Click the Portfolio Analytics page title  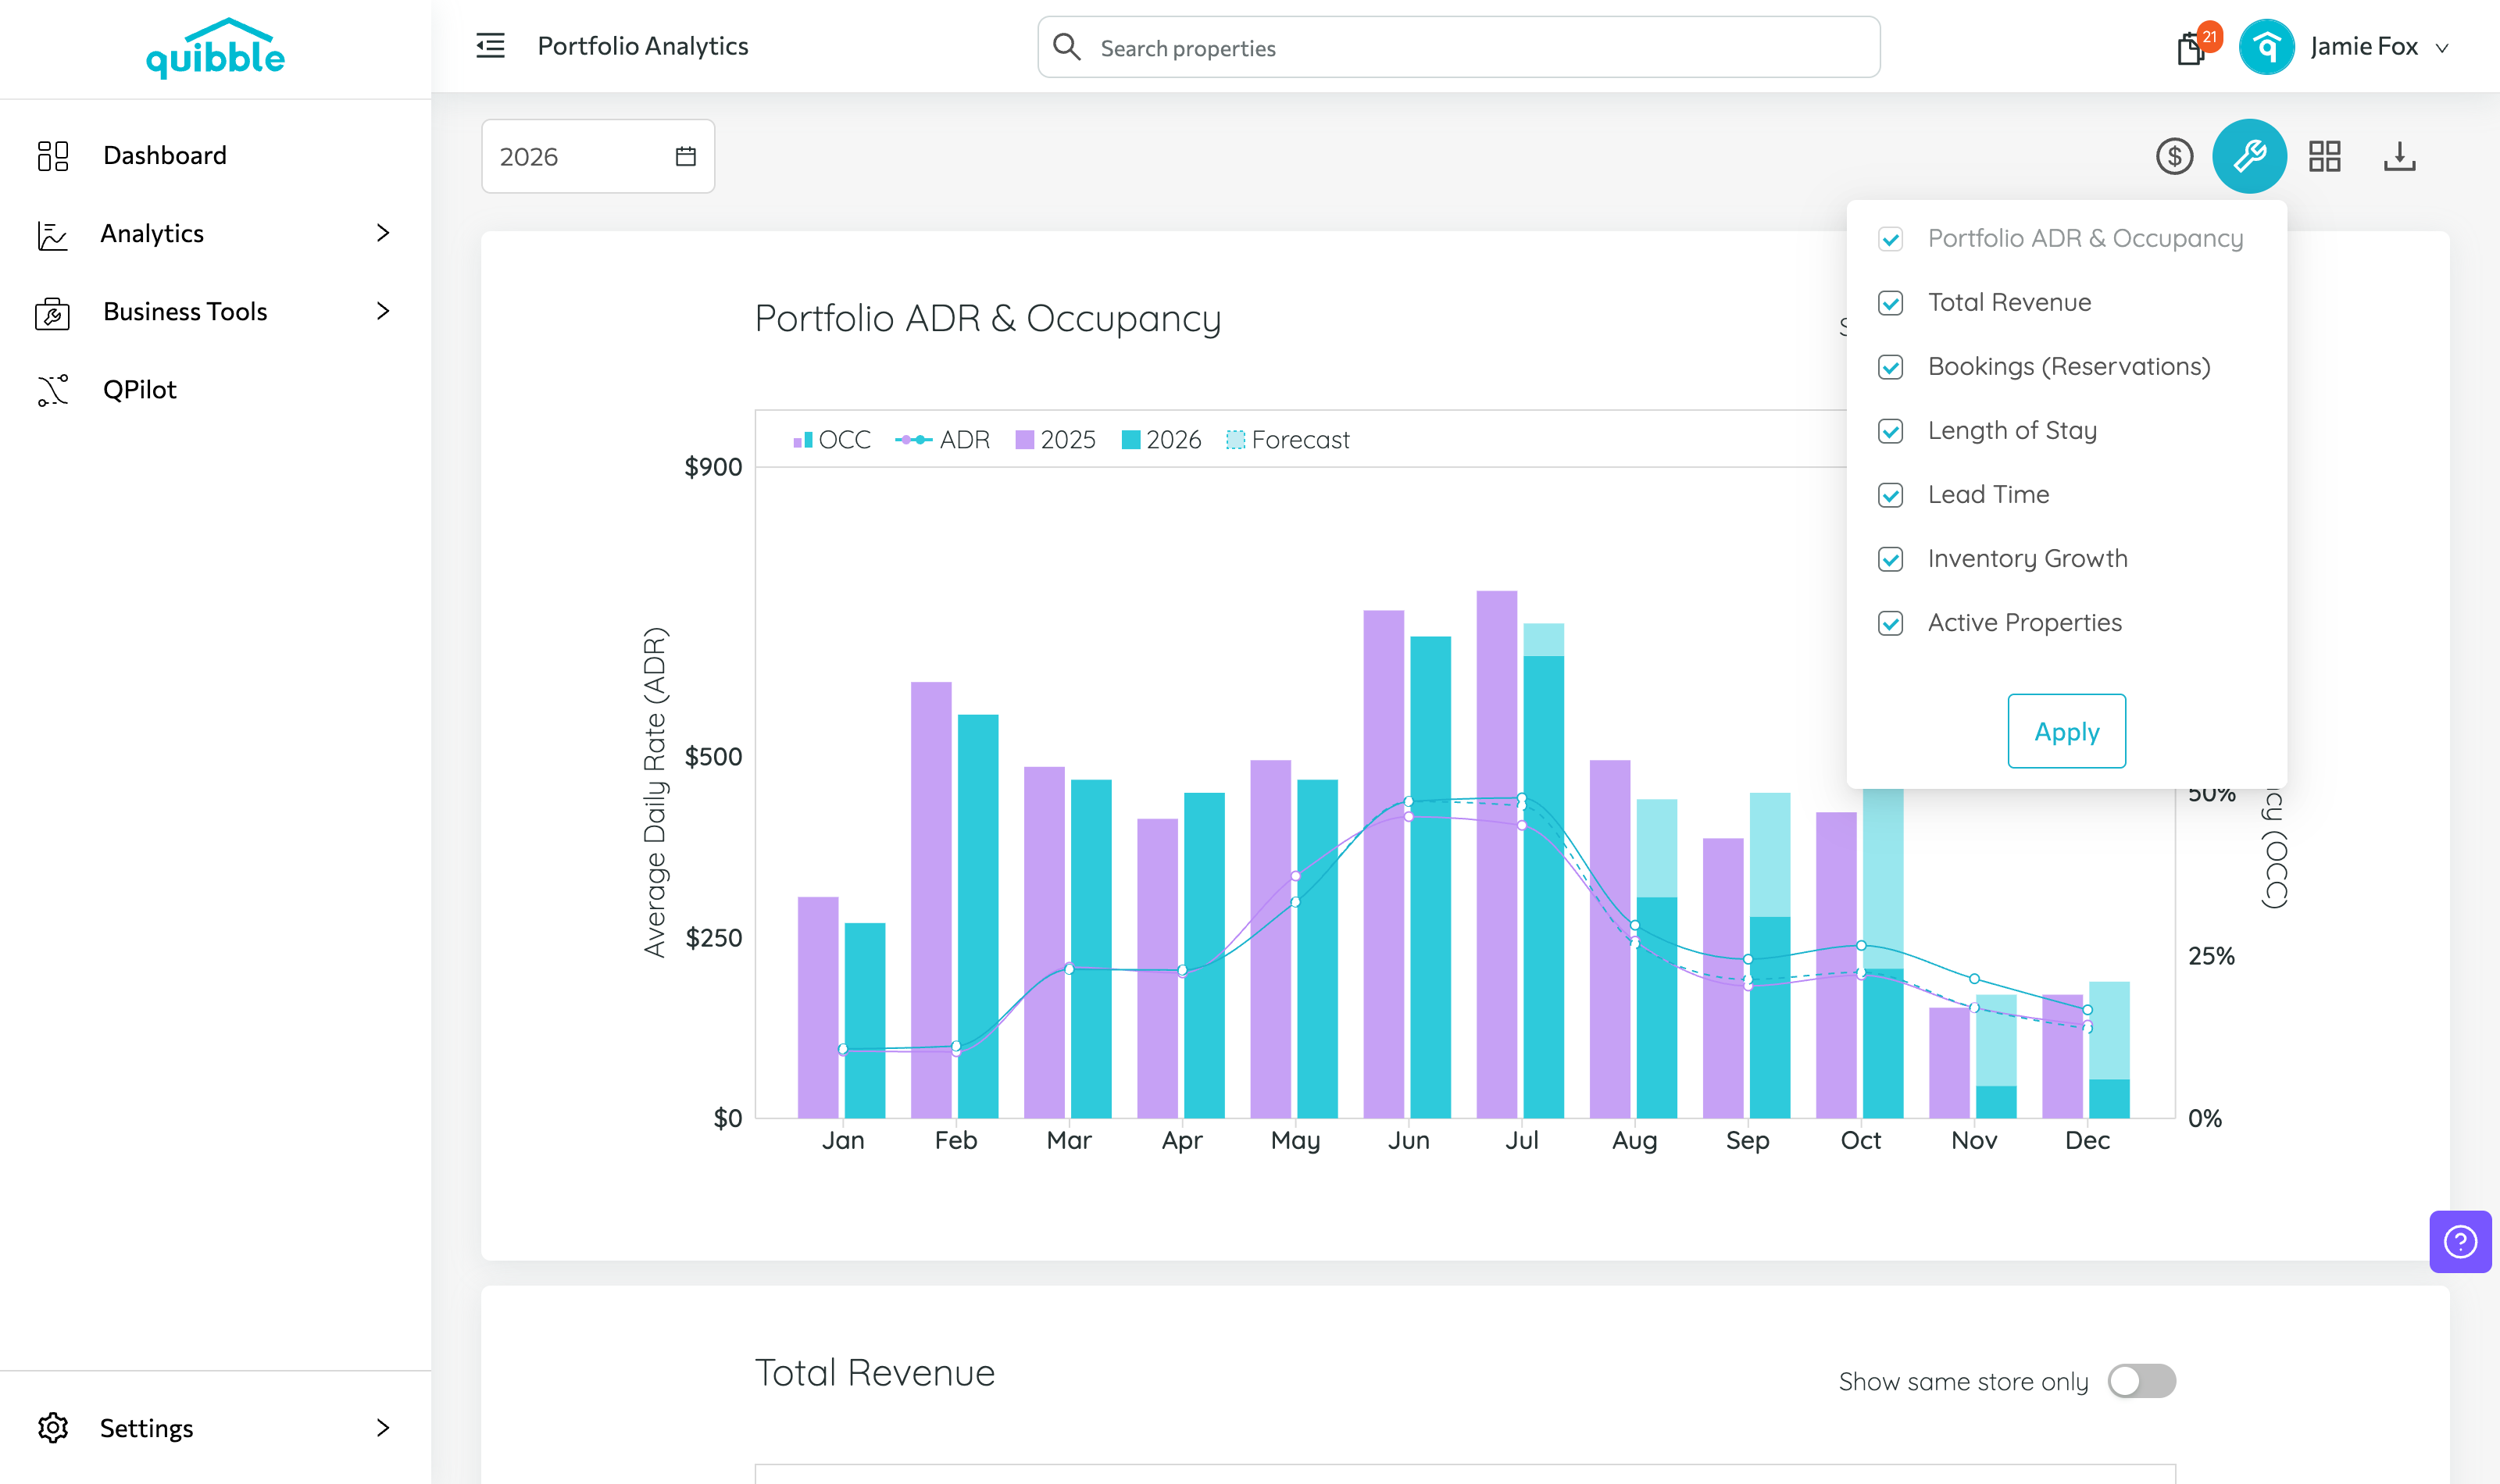643,46
